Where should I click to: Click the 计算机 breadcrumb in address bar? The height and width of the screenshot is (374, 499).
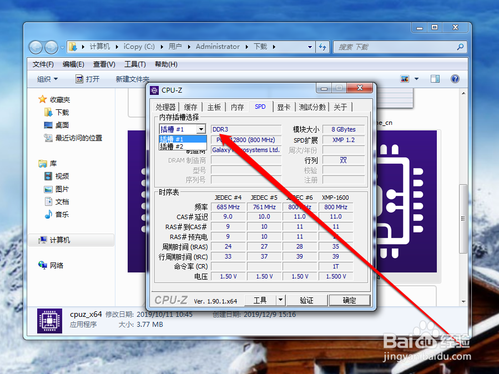(99, 47)
